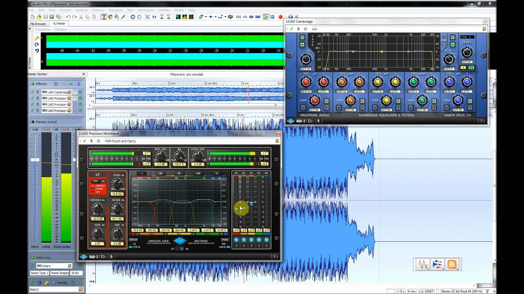Image resolution: width=524 pixels, height=294 pixels.
Task: Adjust the Multiband THRESHOLD knob
Action: 97,208
